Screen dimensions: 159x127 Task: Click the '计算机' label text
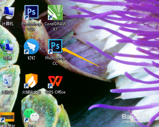[8, 24]
